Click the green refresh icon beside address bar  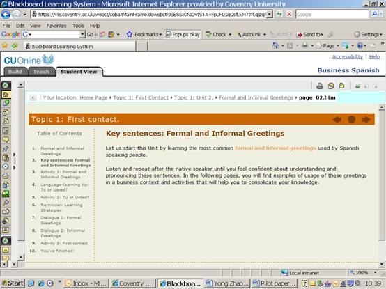279,14
